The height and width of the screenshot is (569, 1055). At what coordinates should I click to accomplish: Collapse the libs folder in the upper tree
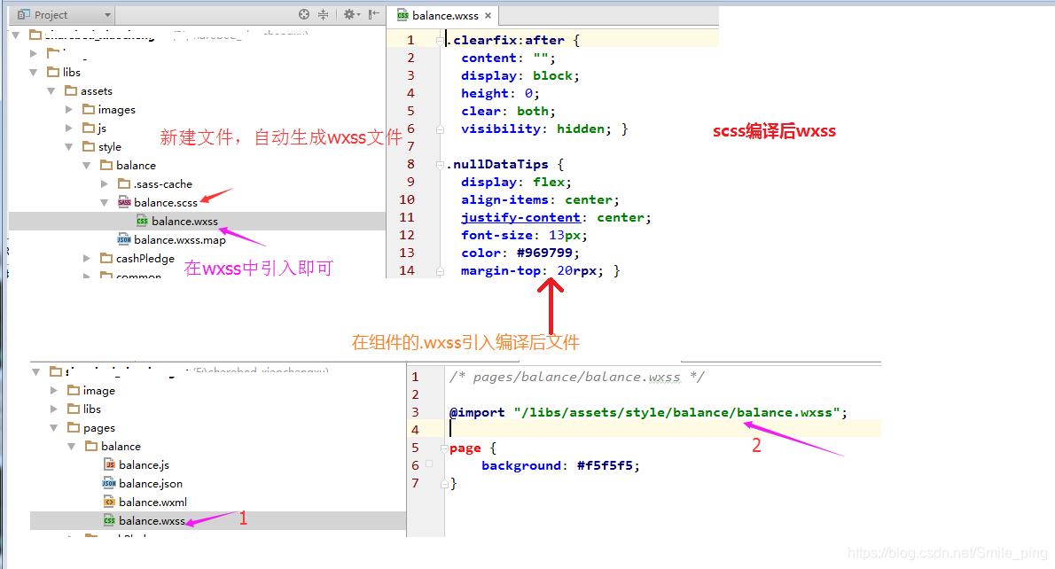coord(34,72)
